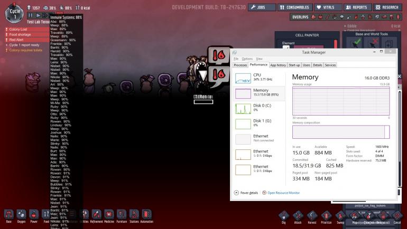Switch to App history tab
The width and height of the screenshot is (407, 229).
[278, 65]
